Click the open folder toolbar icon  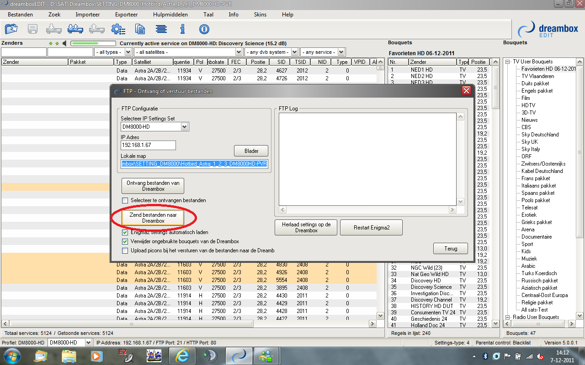pyautogui.click(x=11, y=29)
